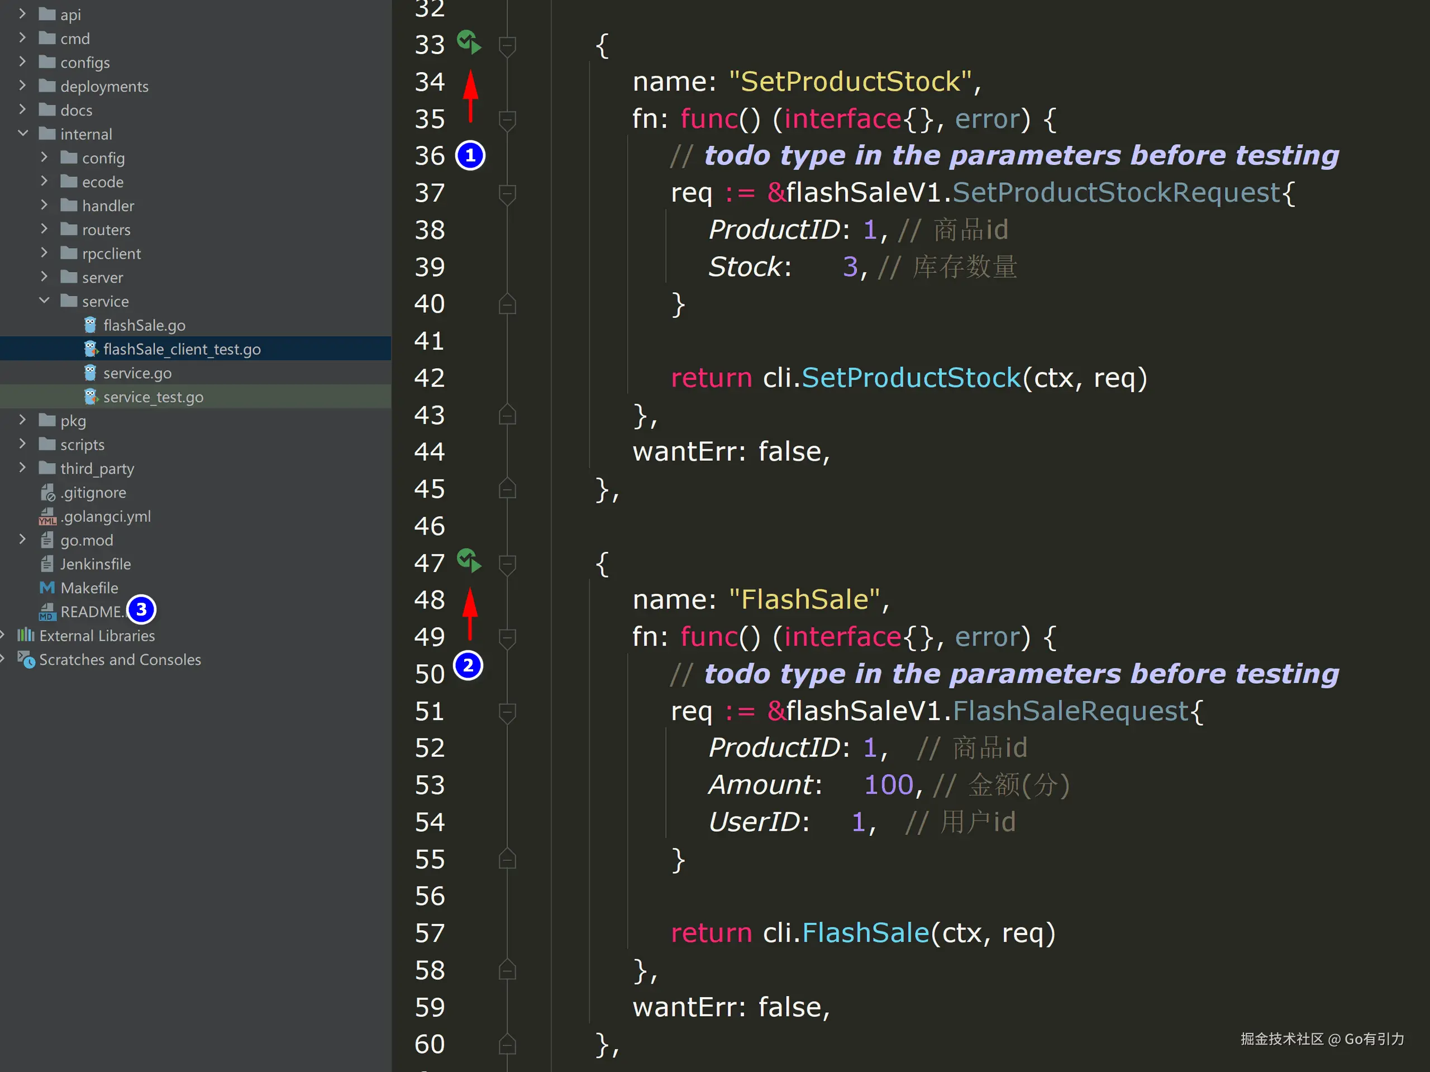Click the External Libraries chart icon
Screen dimensions: 1430x1072
coord(26,636)
